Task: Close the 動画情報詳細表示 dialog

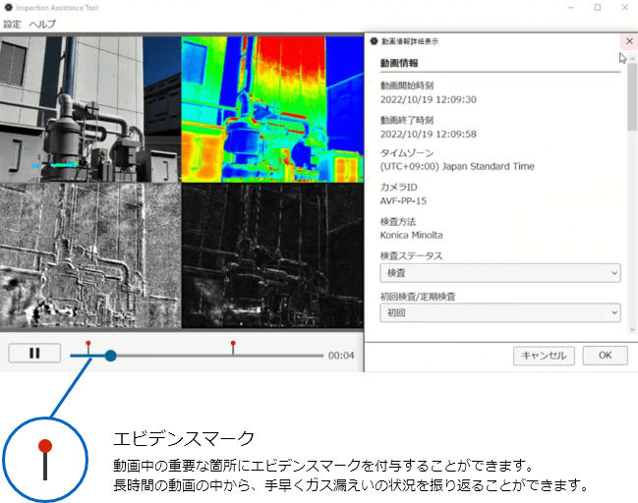Action: pyautogui.click(x=629, y=41)
